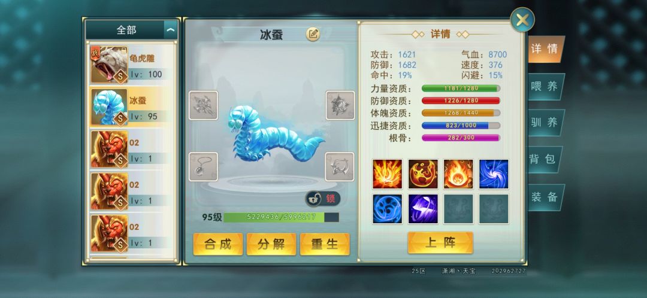
Task: Close the pet details panel
Action: [522, 19]
